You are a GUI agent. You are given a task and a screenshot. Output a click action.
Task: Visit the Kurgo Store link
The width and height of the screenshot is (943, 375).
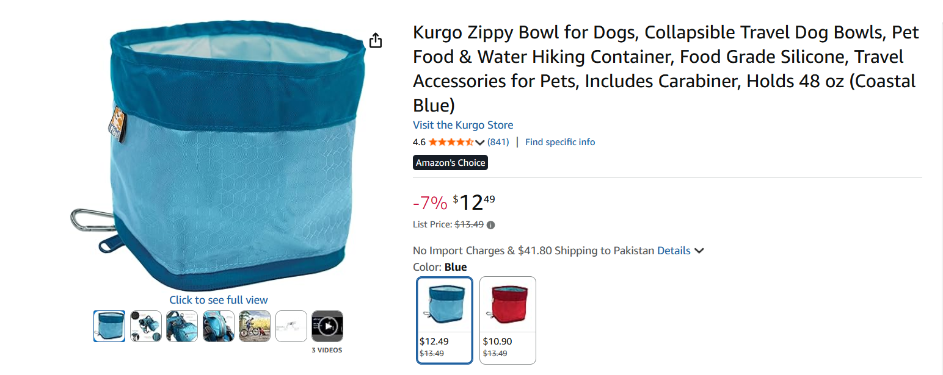pos(462,124)
